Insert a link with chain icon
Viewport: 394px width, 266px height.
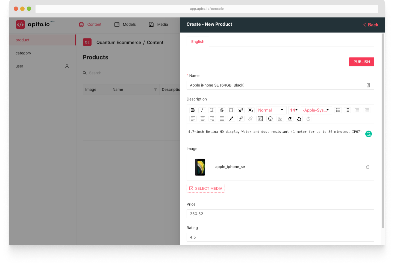[x=241, y=119]
